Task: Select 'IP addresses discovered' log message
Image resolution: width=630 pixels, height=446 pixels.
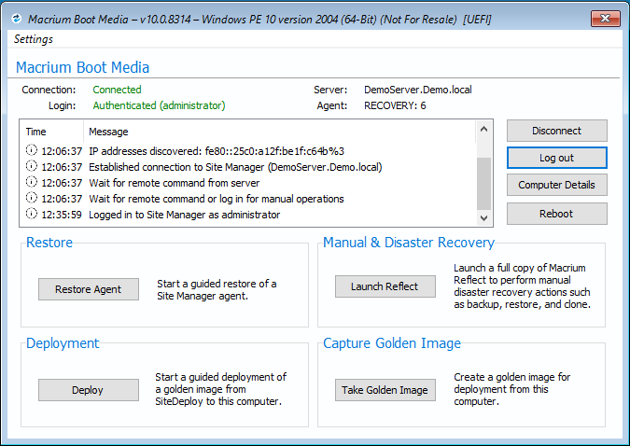Action: pos(217,151)
